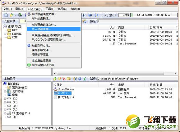This screenshot has width=180, height=132.
Task: Select the WXPE folder in image tree
Action: tap(15, 37)
